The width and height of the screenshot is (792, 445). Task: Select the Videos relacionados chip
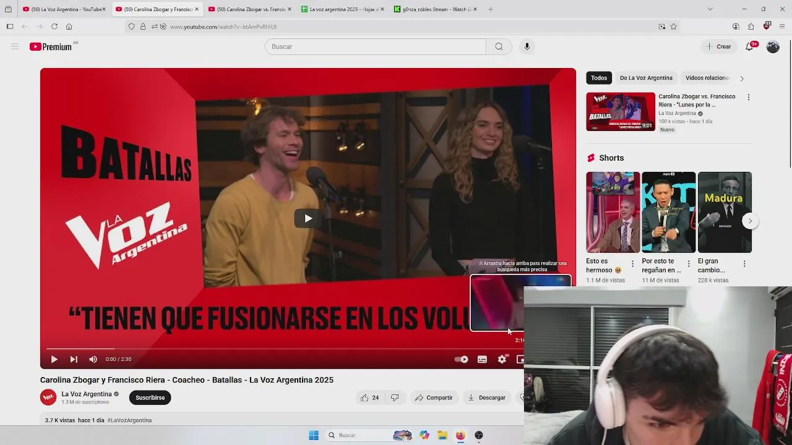[707, 78]
